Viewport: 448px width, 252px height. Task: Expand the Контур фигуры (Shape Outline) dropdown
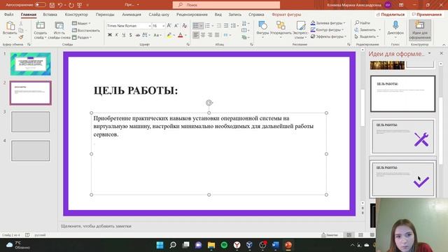(x=327, y=29)
